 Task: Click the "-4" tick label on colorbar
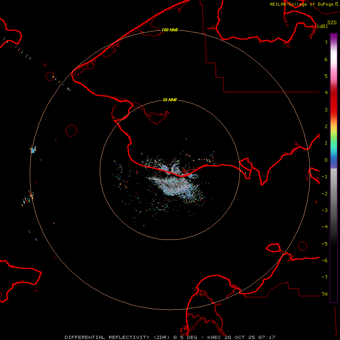coord(325,227)
